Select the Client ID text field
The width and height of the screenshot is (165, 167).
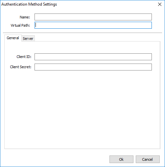pos(93,57)
